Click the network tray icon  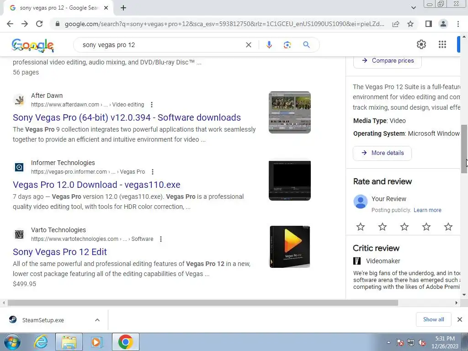(x=411, y=343)
